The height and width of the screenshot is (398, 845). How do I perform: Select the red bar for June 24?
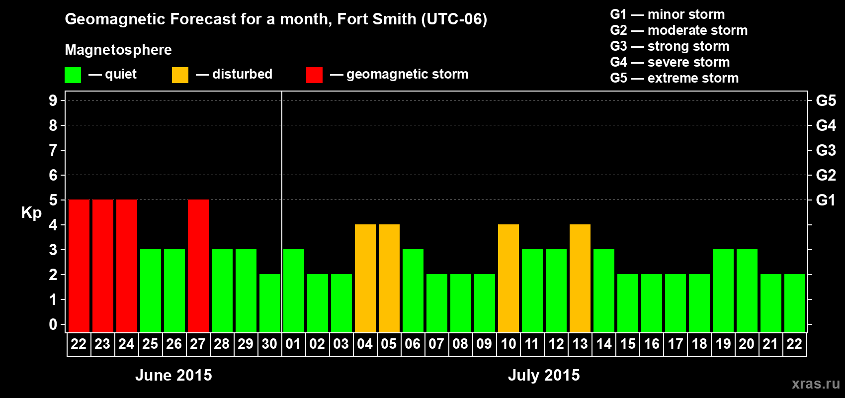(x=127, y=266)
